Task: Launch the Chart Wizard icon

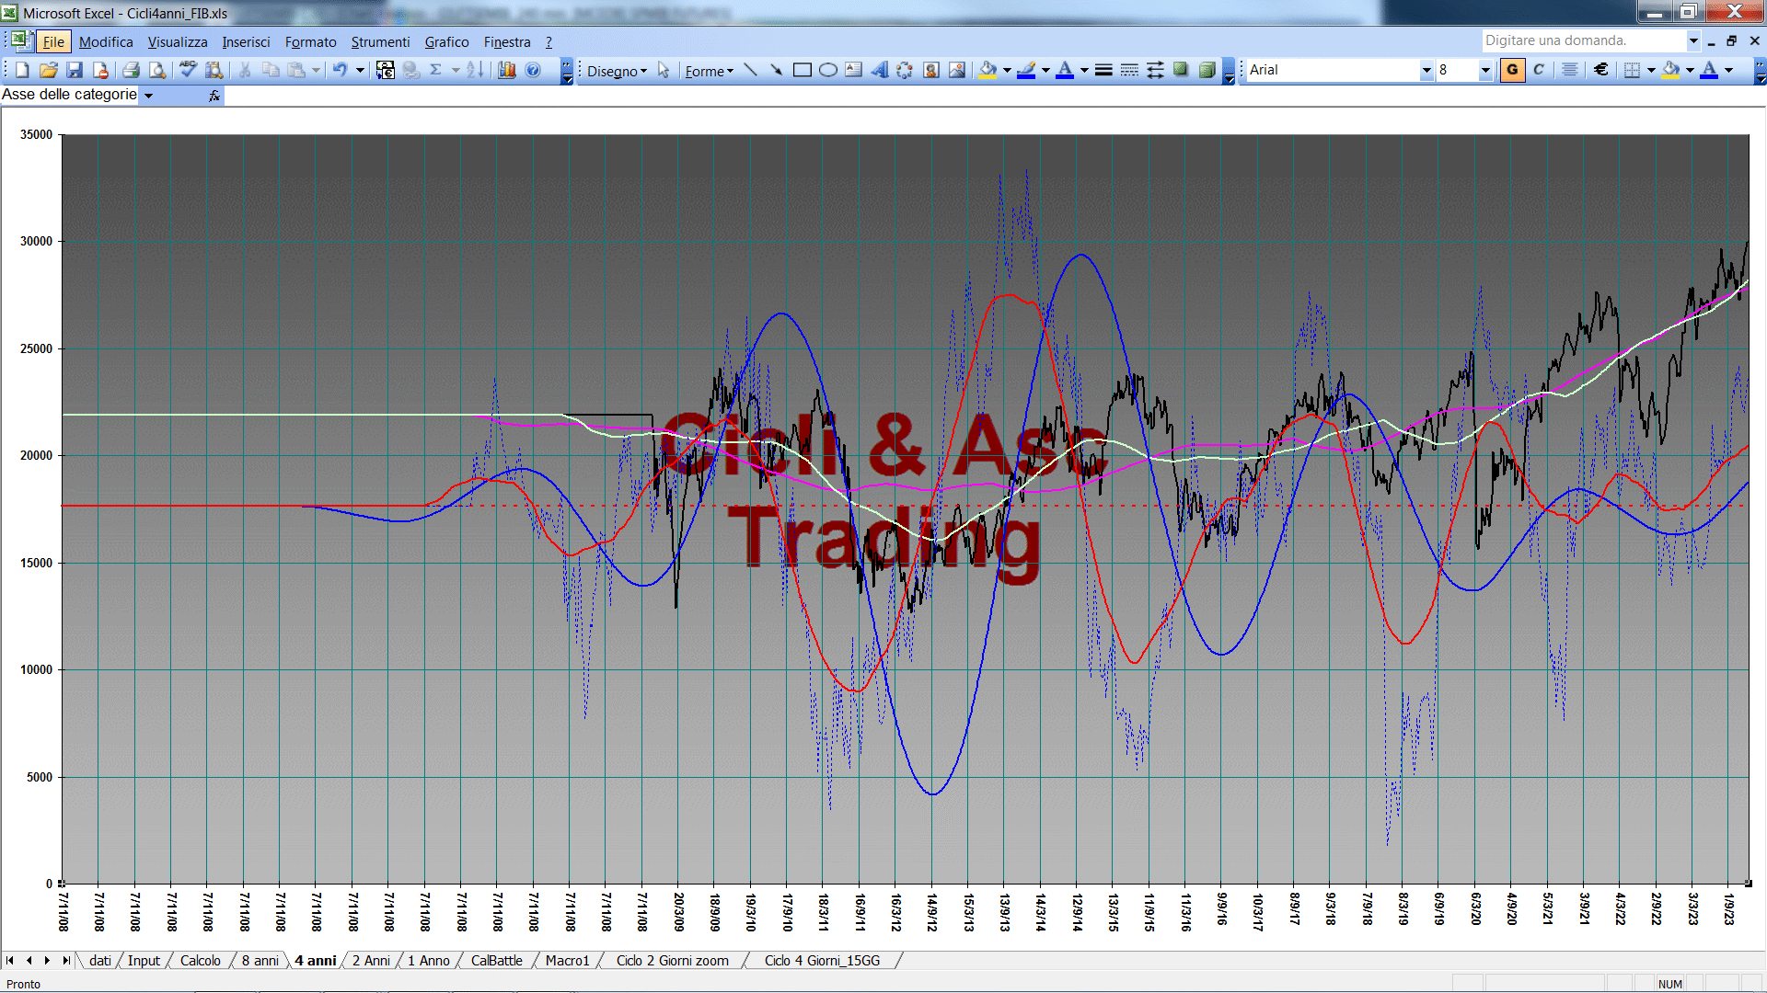Action: (506, 70)
